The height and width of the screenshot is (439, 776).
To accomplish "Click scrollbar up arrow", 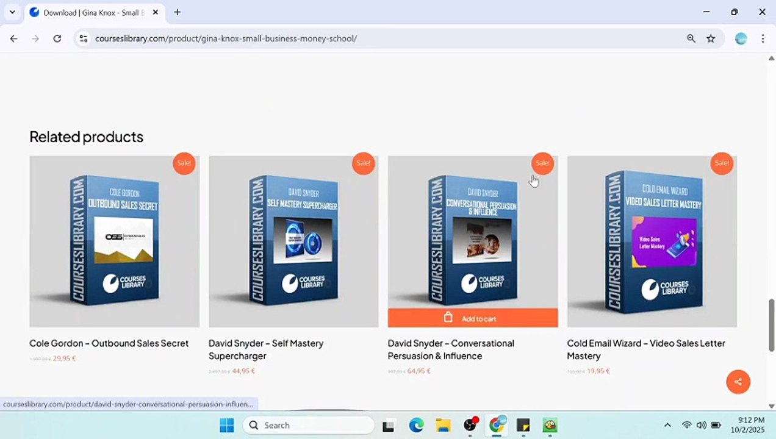I will (x=771, y=58).
